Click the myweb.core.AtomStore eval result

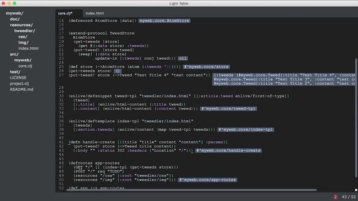[x=164, y=21]
